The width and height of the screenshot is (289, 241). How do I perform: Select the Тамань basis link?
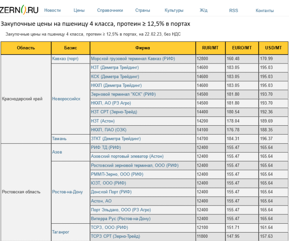(x=59, y=139)
